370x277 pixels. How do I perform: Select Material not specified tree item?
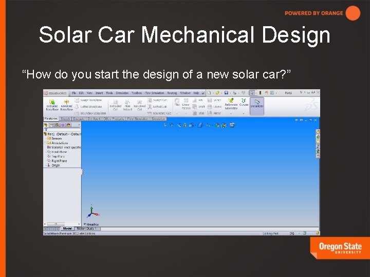point(64,147)
